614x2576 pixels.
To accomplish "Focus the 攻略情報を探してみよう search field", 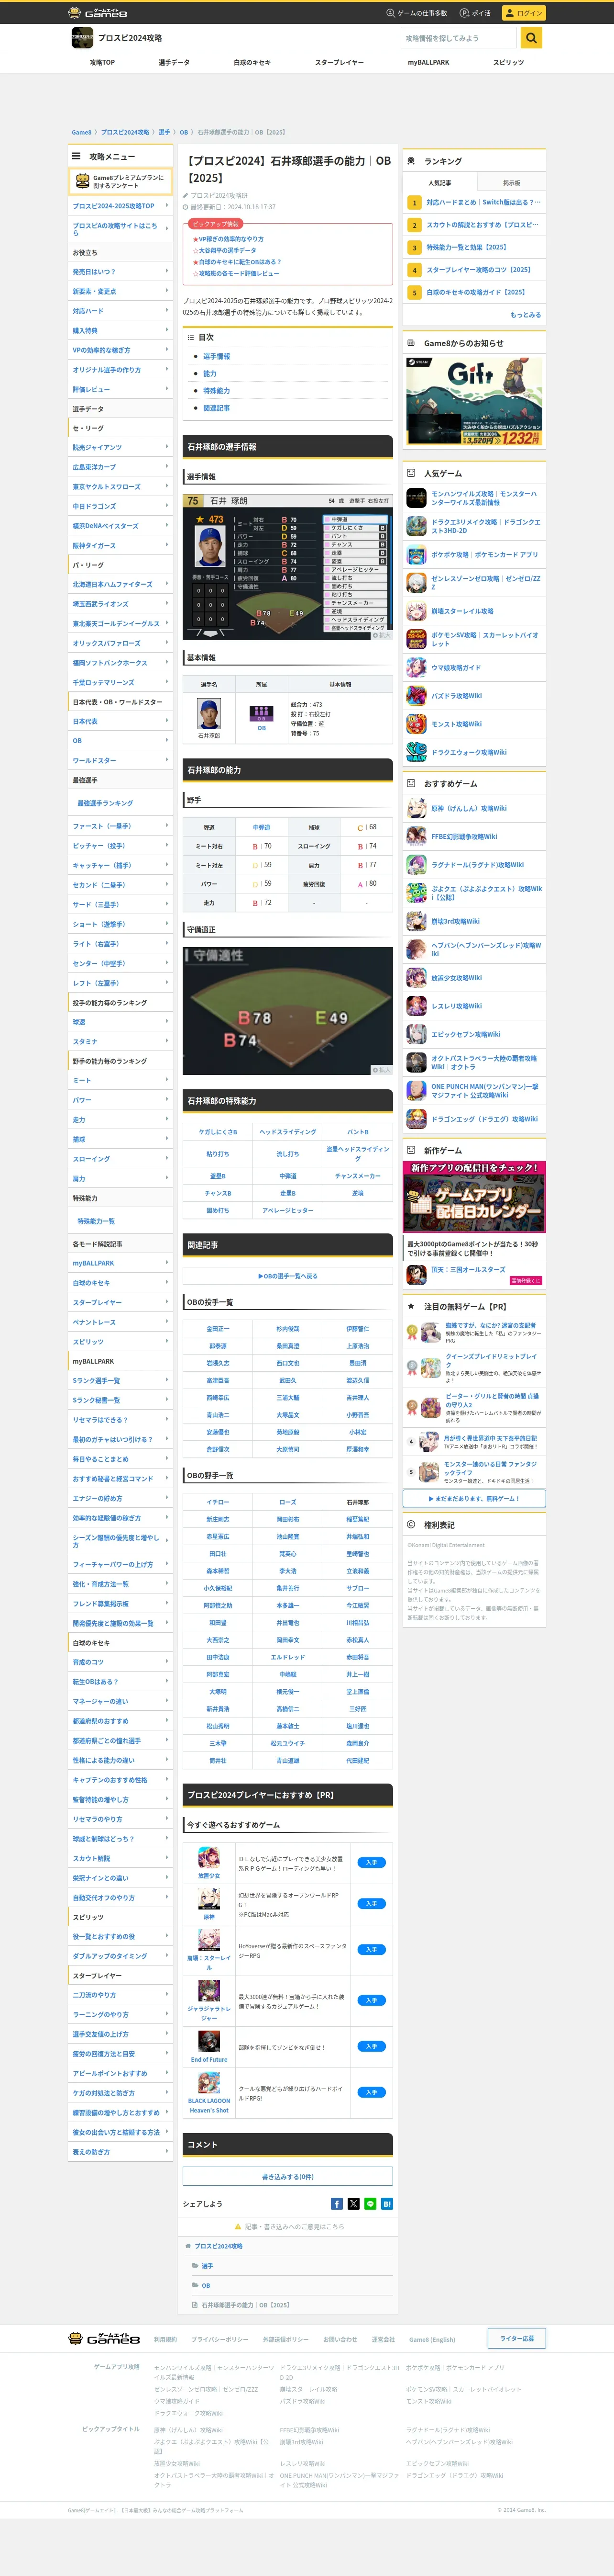I will point(459,38).
